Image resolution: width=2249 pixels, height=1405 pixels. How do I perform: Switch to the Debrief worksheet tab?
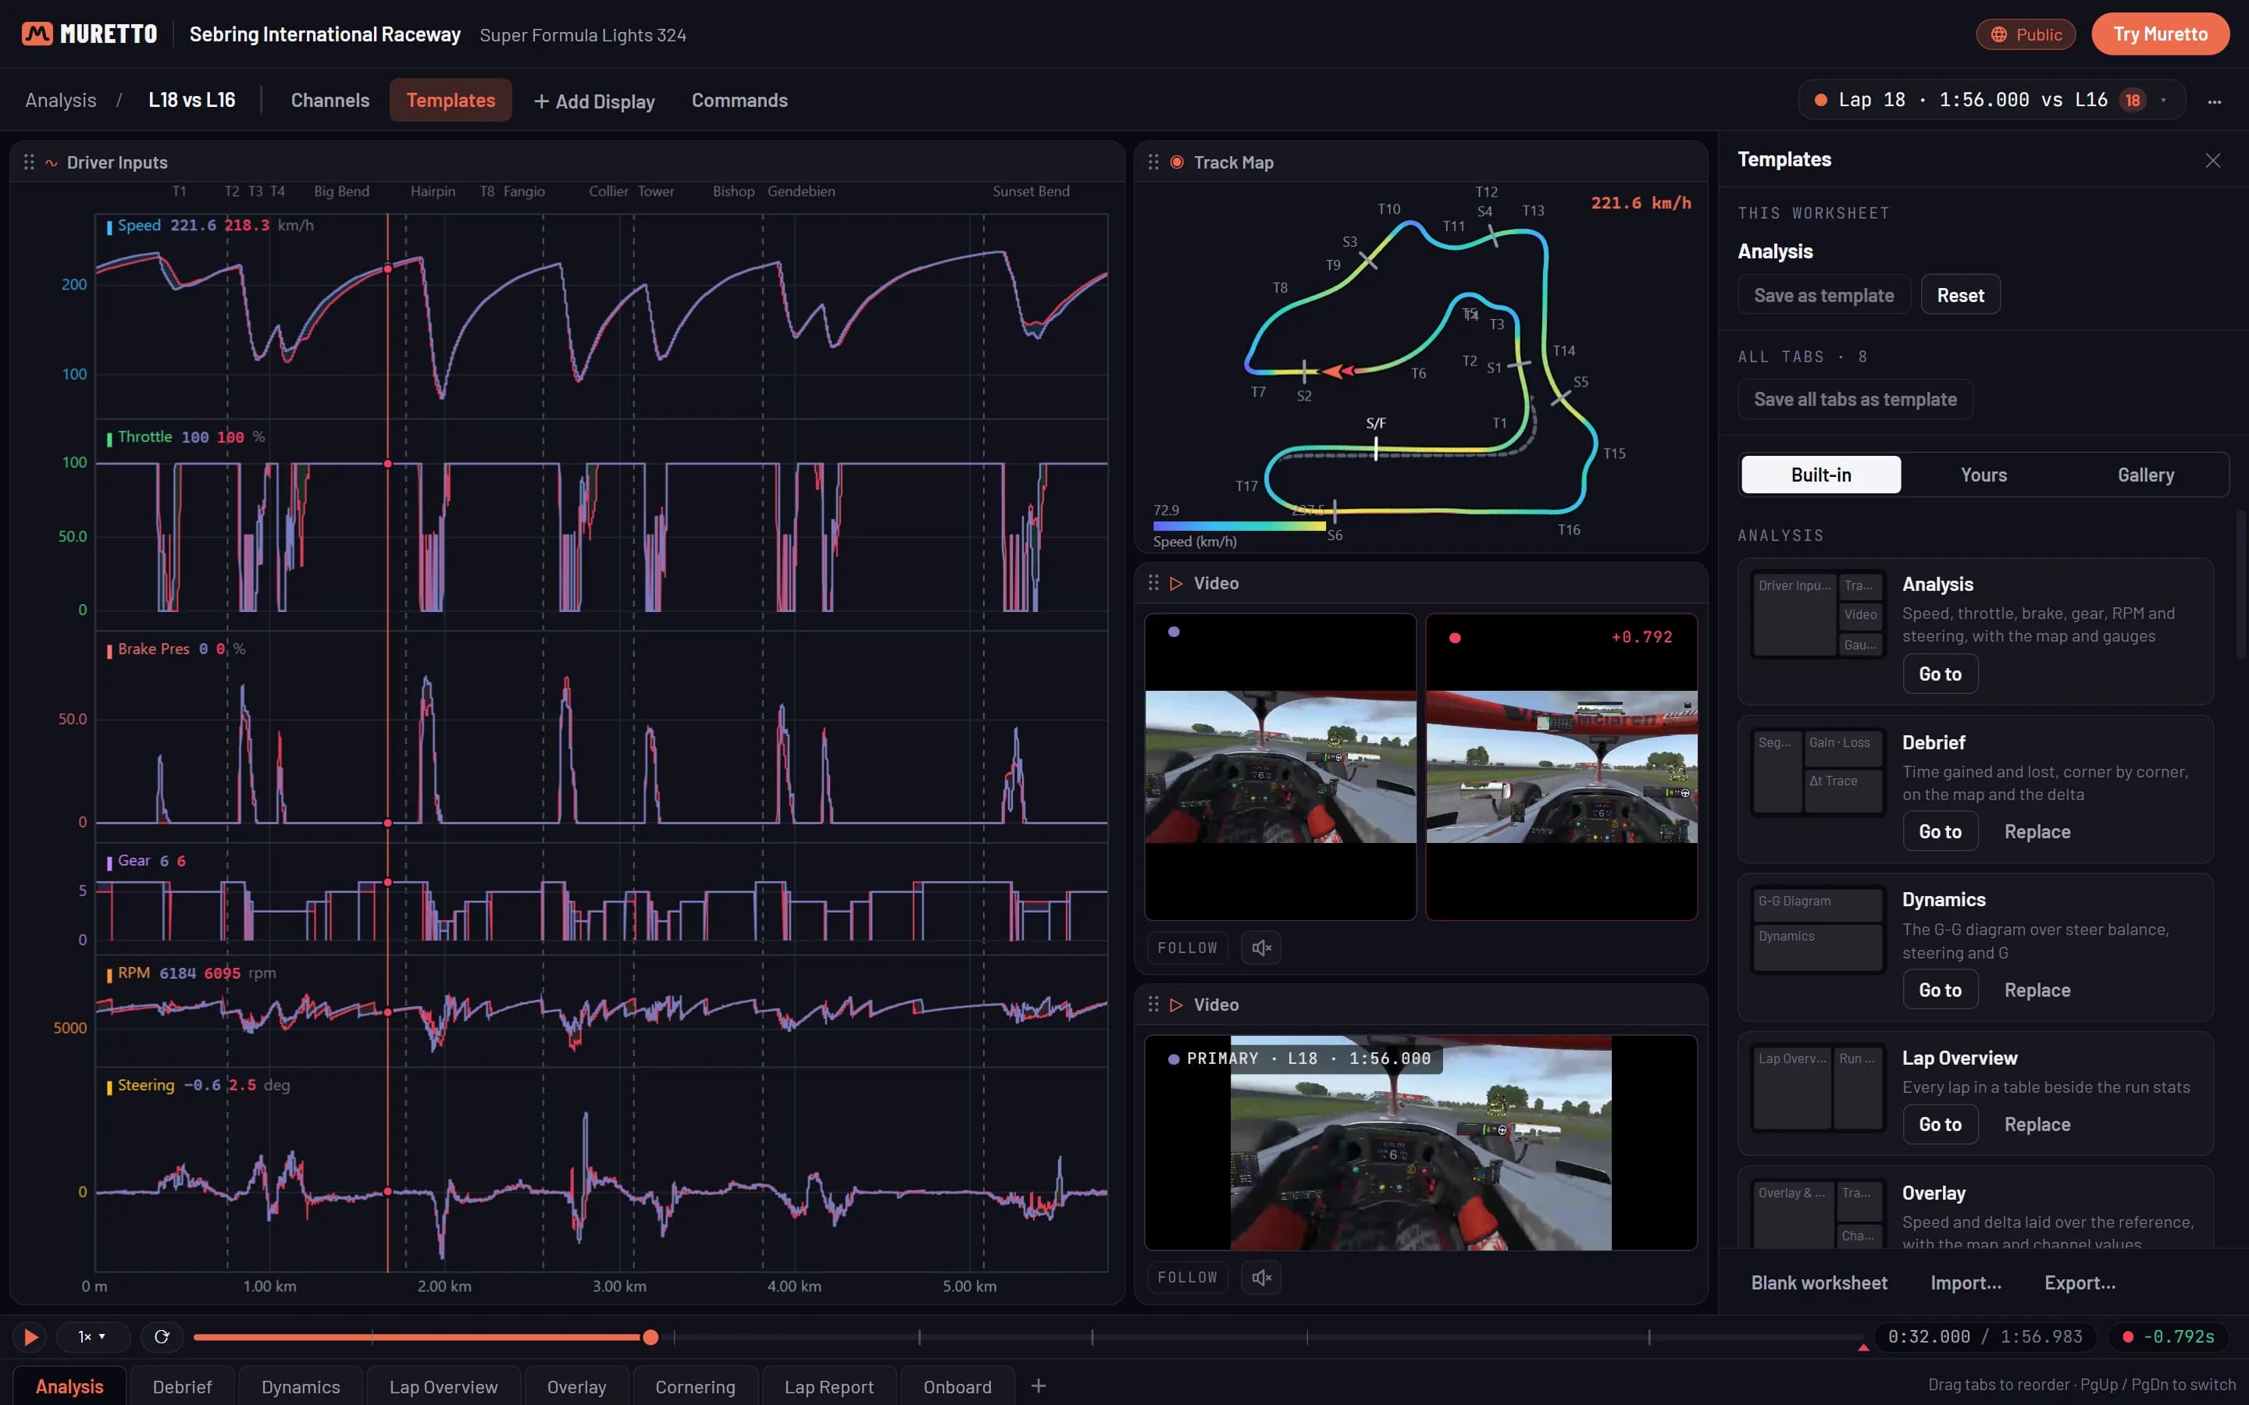pos(182,1386)
